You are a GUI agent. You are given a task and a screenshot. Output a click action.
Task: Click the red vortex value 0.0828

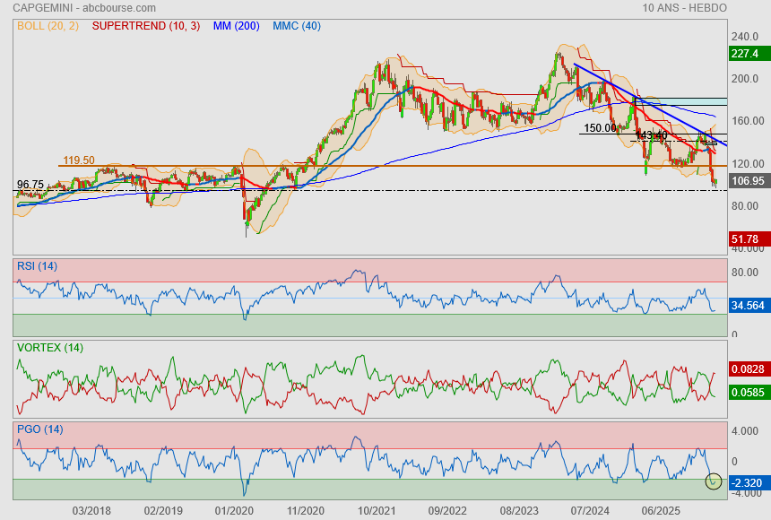[x=748, y=369]
